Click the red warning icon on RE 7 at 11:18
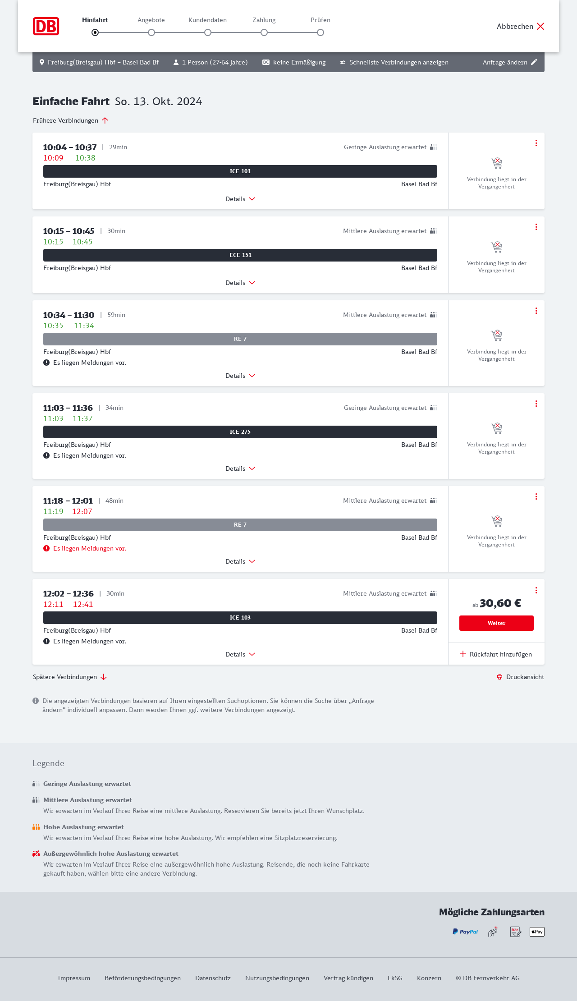 tap(46, 548)
